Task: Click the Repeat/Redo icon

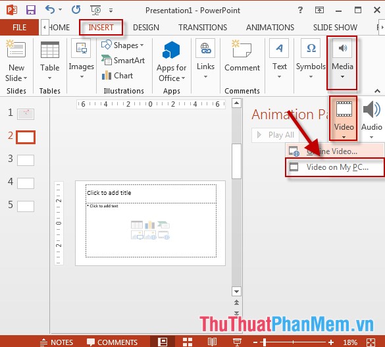Action: [x=76, y=10]
